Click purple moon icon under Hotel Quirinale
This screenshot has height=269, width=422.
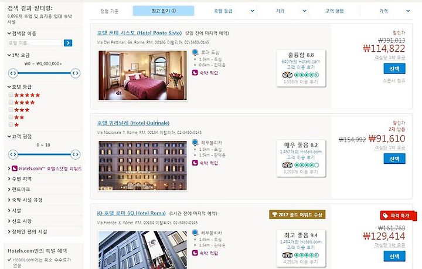coord(195,163)
